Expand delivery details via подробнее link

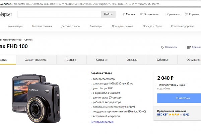coord(163,89)
